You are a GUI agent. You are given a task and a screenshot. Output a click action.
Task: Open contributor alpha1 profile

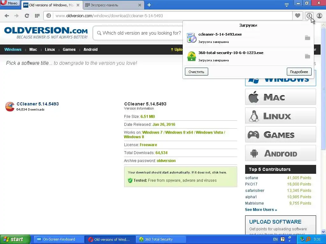coord(251,197)
